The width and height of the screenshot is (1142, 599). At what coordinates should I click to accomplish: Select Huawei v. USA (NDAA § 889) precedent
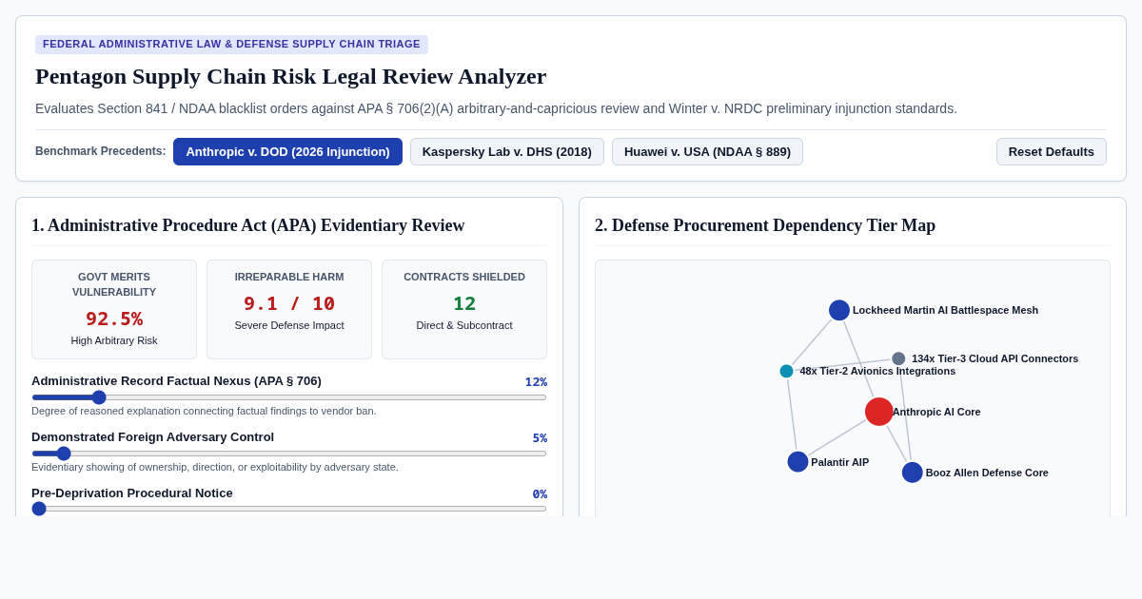(x=707, y=152)
